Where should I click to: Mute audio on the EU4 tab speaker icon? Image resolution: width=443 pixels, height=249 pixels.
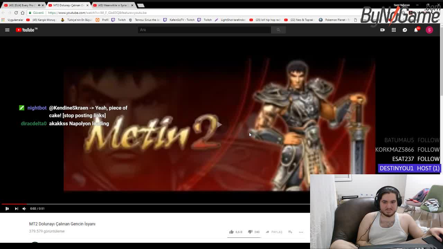click(39, 5)
